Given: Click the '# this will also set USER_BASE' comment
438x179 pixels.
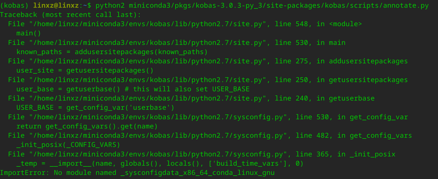Looking at the screenshot, I should point(187,89).
